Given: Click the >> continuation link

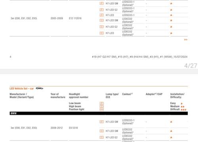Looking at the screenshot, I should pos(186,39).
